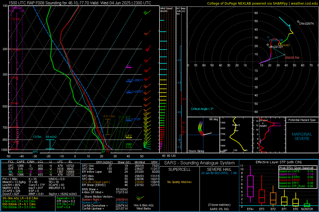Click the Critical Angle = 3° text

tap(202, 109)
